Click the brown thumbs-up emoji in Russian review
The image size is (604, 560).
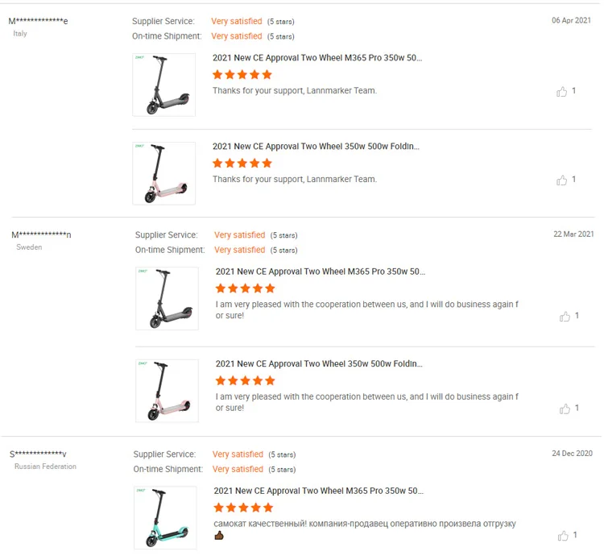(x=219, y=536)
